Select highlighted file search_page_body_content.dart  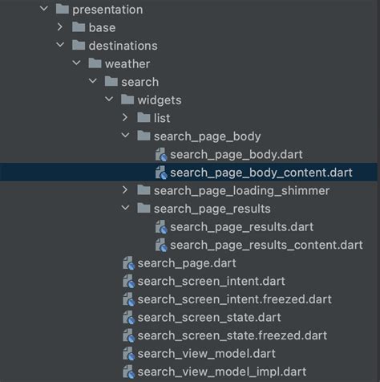point(261,173)
